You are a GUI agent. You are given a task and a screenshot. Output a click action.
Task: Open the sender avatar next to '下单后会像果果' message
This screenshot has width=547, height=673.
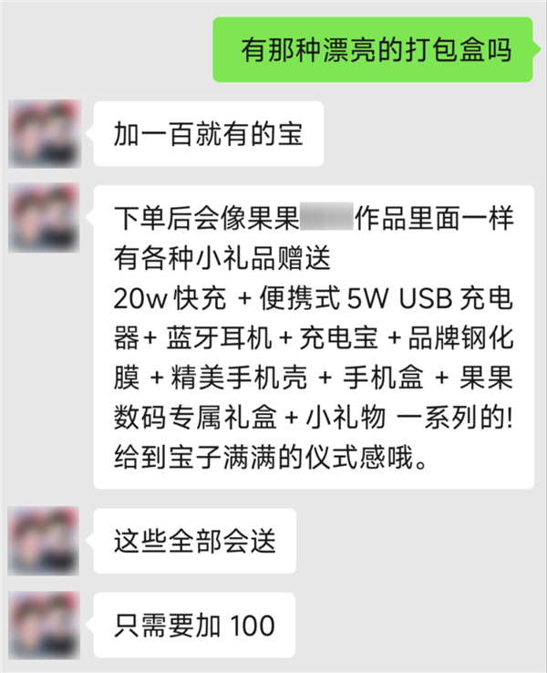point(44,218)
